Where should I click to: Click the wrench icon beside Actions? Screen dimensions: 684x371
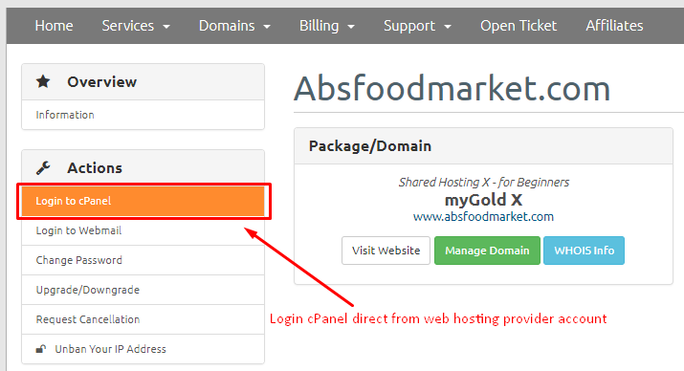pyautogui.click(x=43, y=168)
